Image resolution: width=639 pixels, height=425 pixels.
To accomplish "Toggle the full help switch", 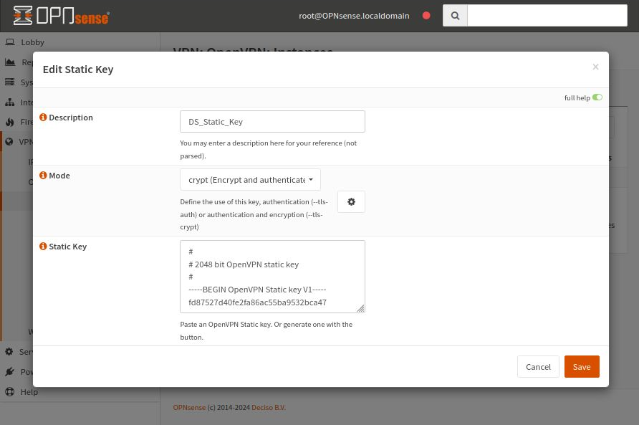I will 597,97.
